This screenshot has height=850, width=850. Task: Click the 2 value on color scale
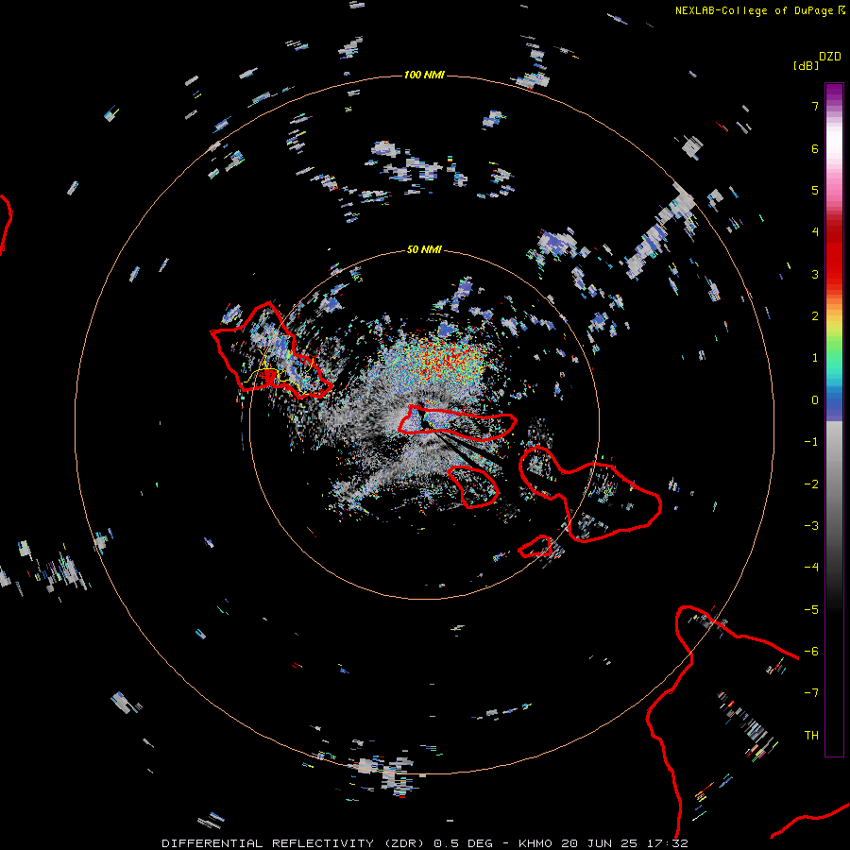pos(815,316)
